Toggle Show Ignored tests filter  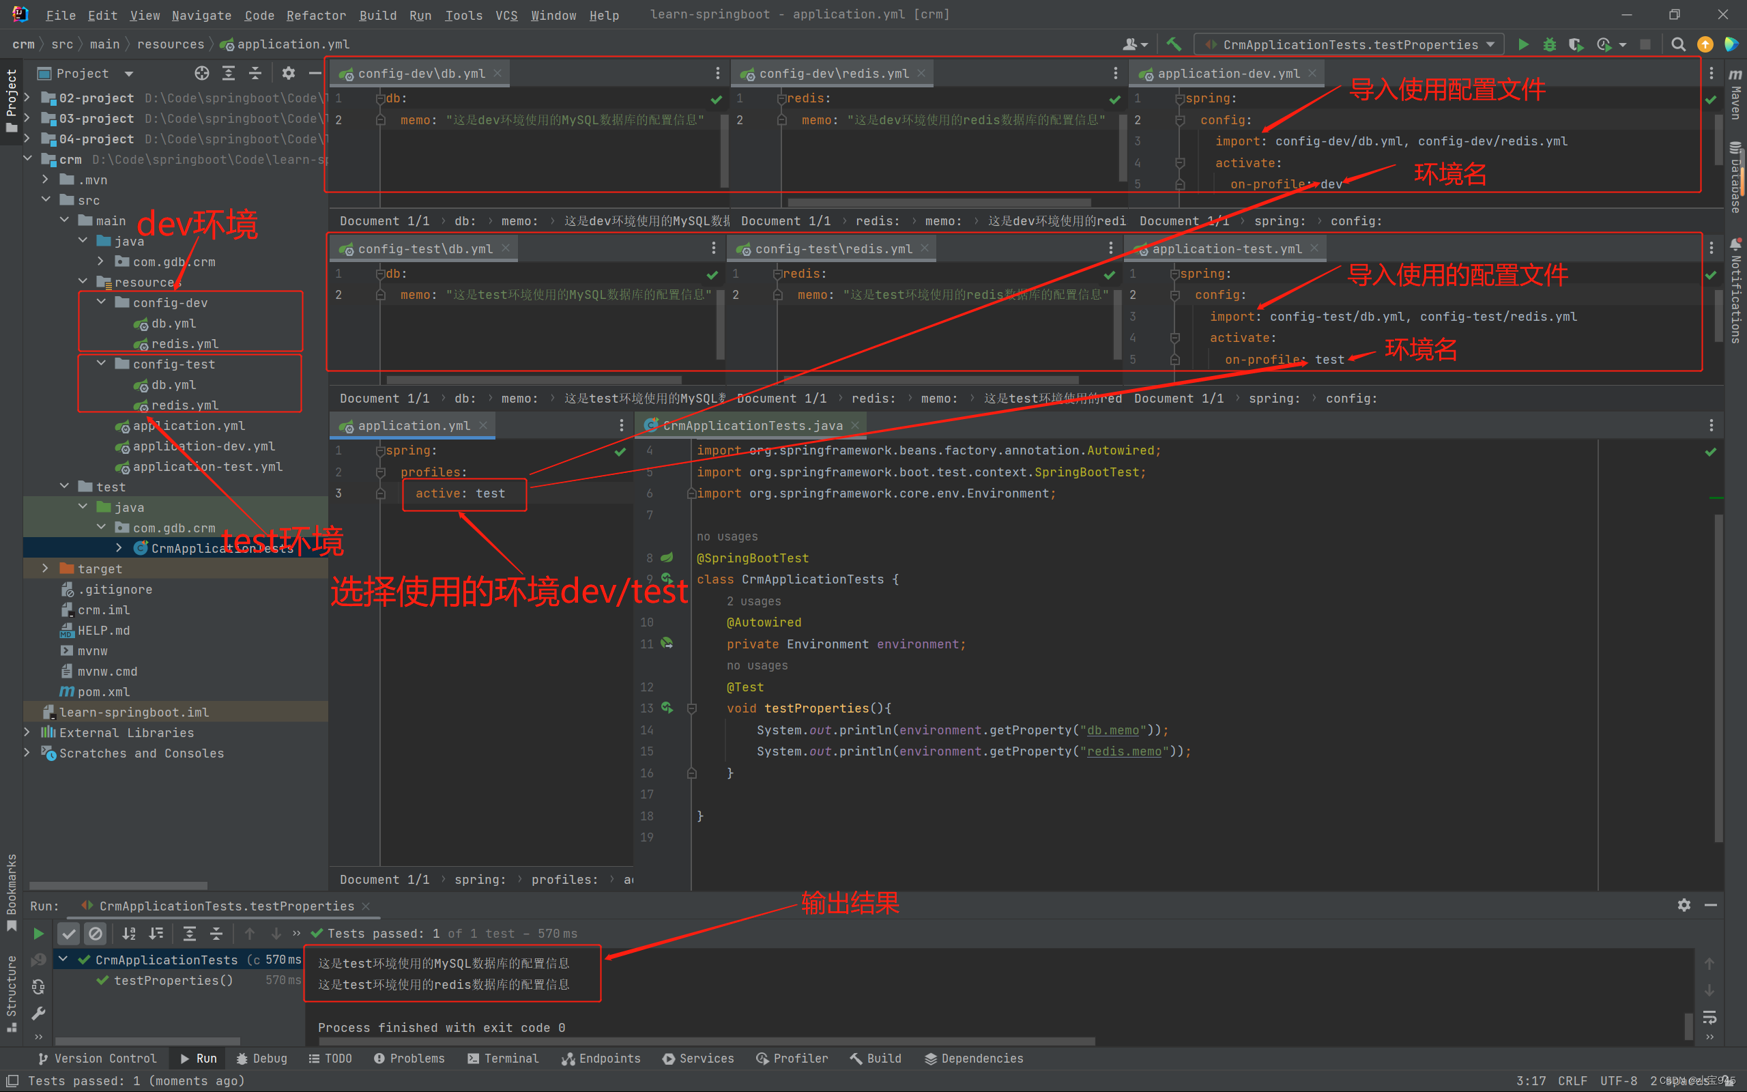click(x=96, y=933)
